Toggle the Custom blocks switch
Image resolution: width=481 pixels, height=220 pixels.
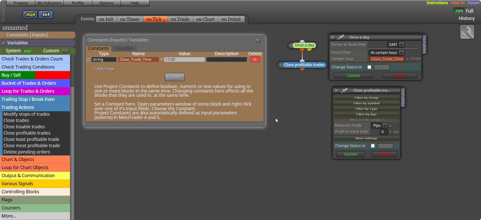(65, 51)
